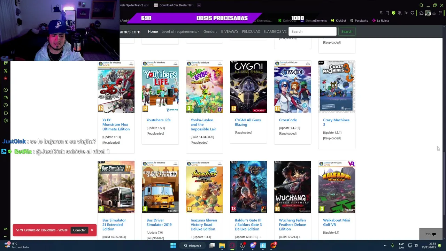Expand Level of requirements dropdown
Screen dimensions: 446x251
(180, 31)
